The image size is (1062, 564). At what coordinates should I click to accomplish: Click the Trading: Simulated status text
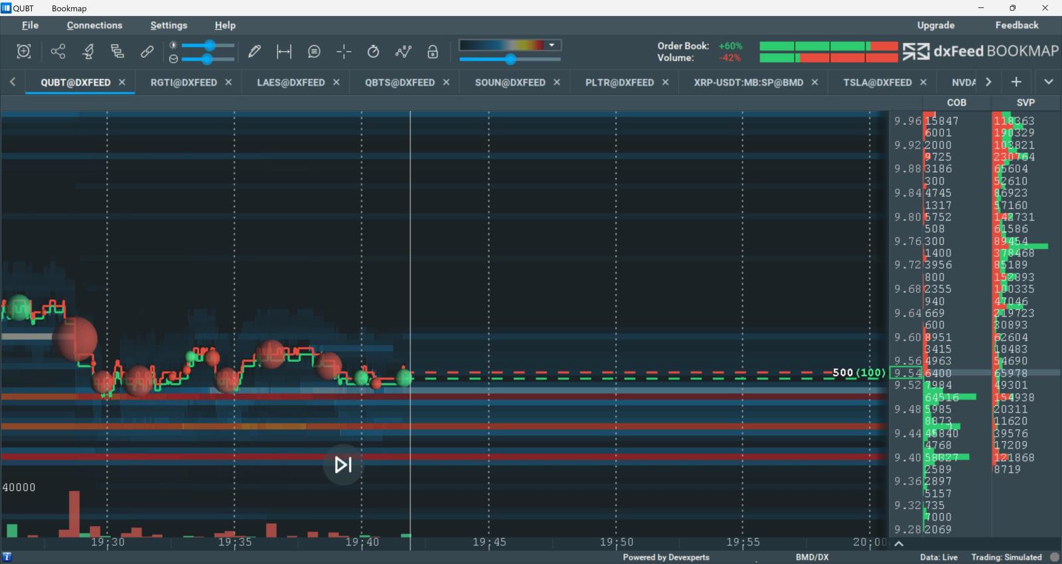coord(1006,557)
